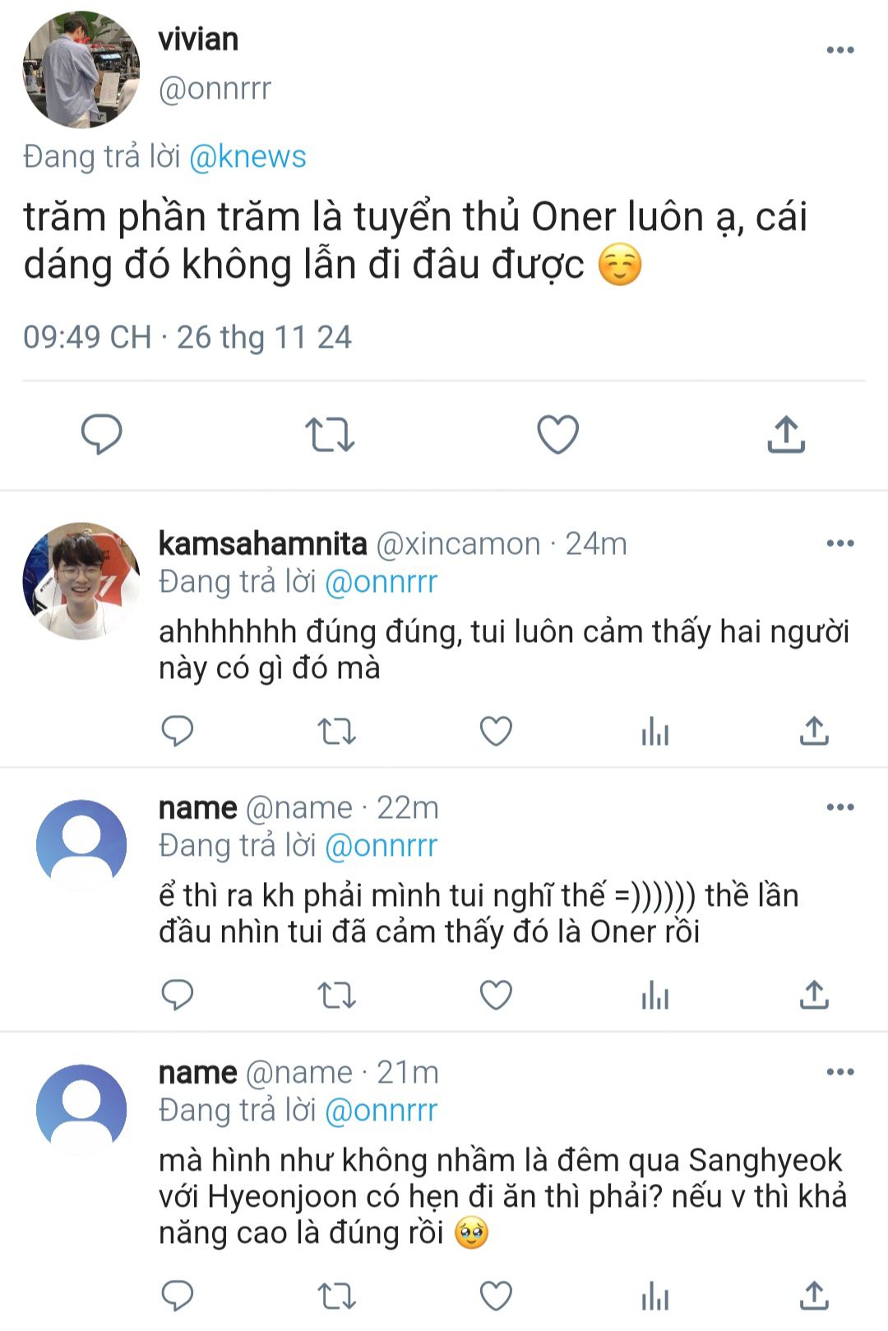Open more options on the 22m reply
The width and height of the screenshot is (888, 1331).
pos(840,807)
